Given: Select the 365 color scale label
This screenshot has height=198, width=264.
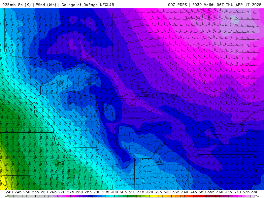Looking at the screenshot, I should coord(228,192).
